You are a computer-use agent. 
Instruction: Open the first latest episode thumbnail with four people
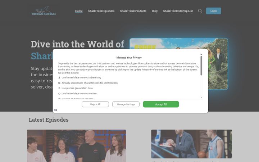[77, 146]
